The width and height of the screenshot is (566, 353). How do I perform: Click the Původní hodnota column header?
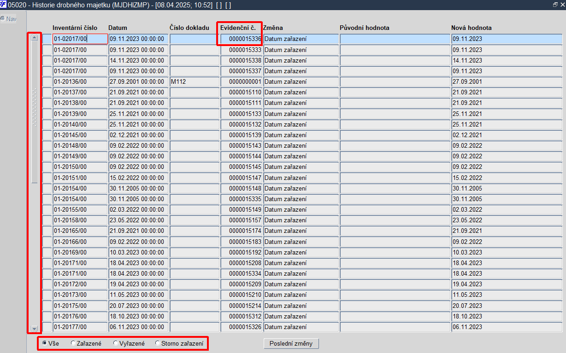click(365, 28)
